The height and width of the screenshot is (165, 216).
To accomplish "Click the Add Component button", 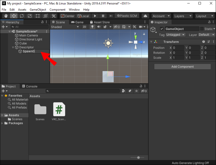I will [x=183, y=67].
